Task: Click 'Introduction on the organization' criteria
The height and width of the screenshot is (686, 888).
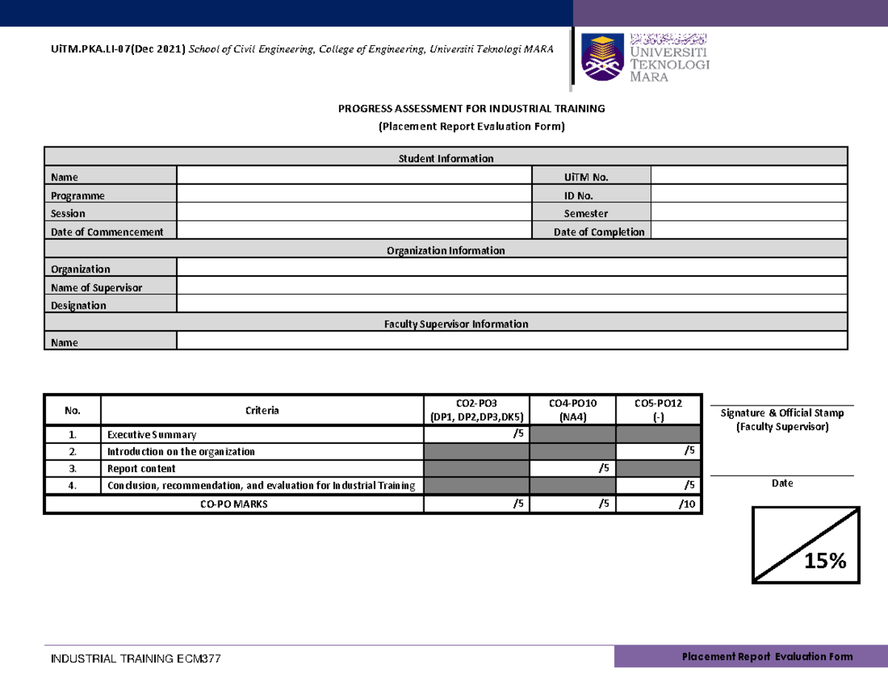Action: 261,451
